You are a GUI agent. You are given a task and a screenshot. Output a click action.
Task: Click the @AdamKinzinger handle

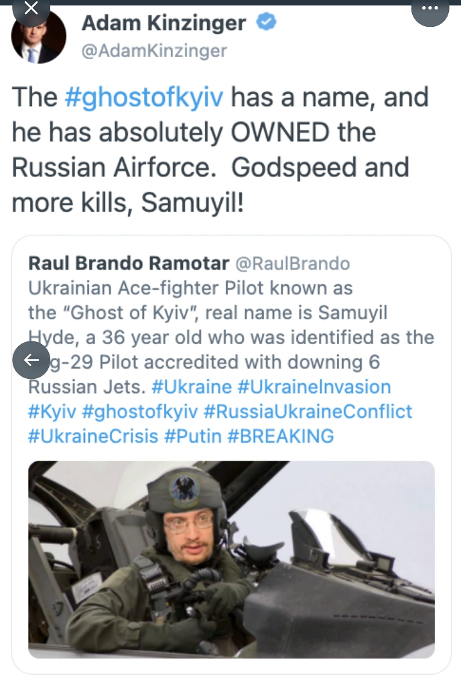point(154,50)
